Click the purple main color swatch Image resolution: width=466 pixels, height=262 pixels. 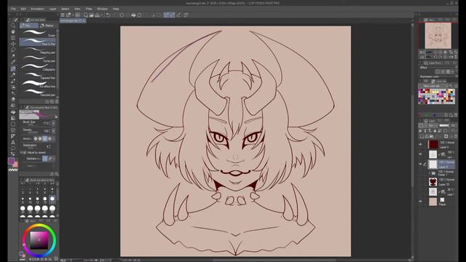pos(12,161)
